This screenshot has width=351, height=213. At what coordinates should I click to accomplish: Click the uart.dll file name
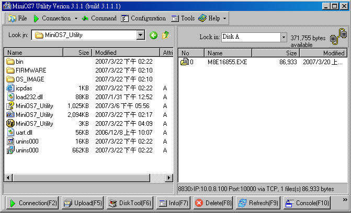[x=24, y=133]
